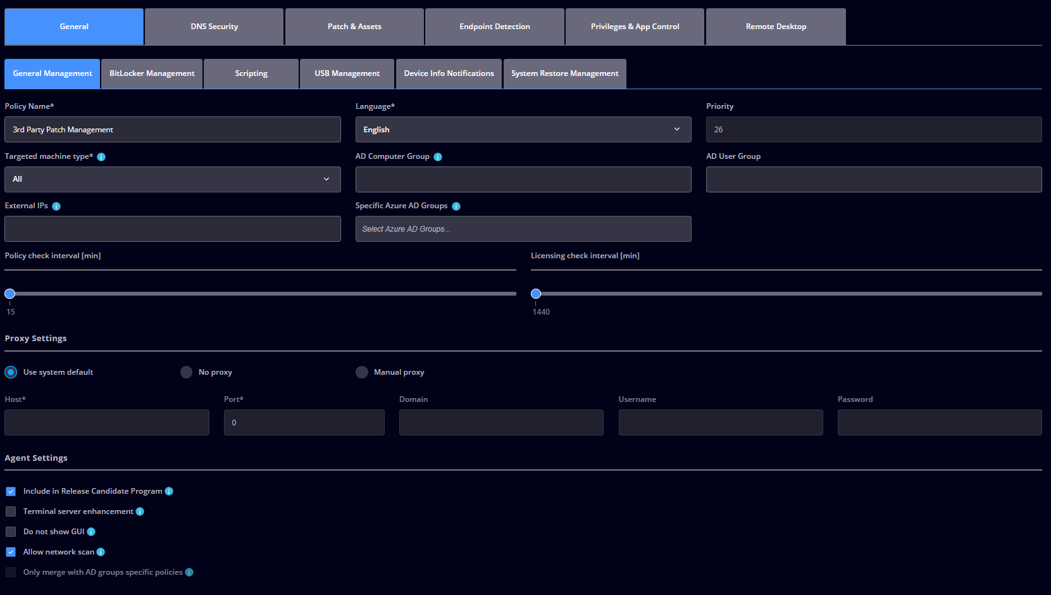
Task: Enable Terminal server enhancement checkbox
Action: [x=11, y=511]
